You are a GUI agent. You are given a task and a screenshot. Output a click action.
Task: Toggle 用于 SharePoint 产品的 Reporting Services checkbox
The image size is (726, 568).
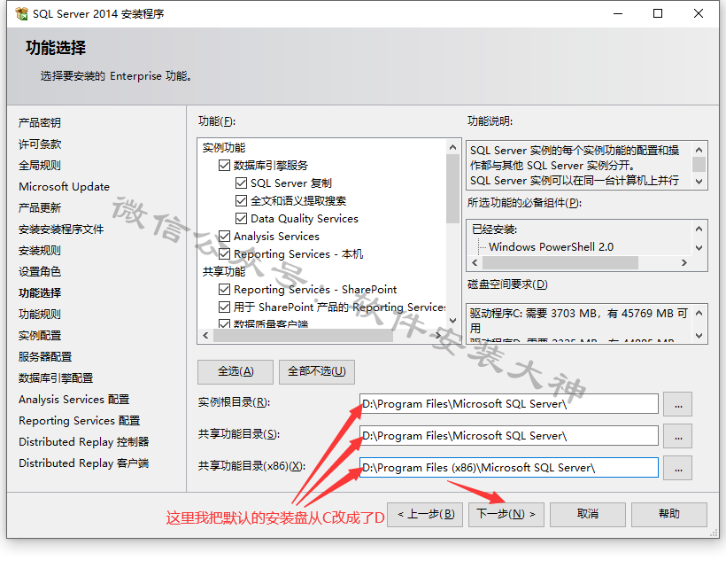[224, 307]
